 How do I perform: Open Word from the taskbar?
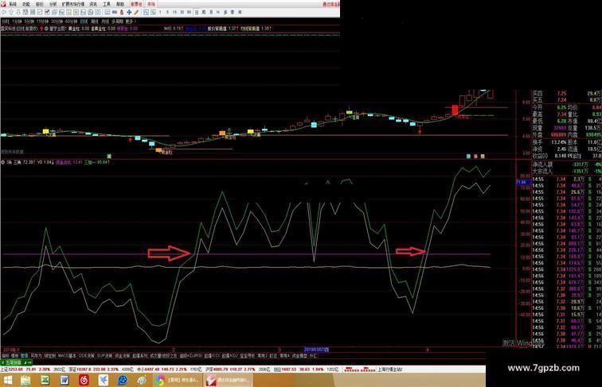(x=64, y=380)
